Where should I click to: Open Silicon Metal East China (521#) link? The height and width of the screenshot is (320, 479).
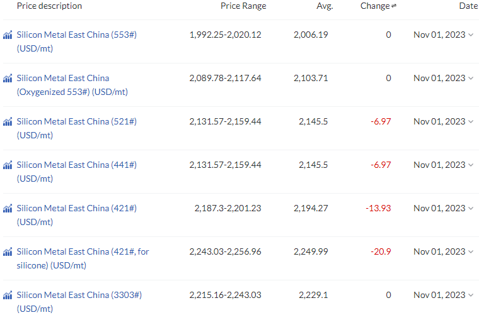click(x=77, y=128)
